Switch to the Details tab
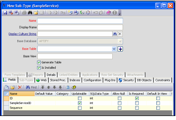Viewport: 176px width, 120px height. [51, 75]
